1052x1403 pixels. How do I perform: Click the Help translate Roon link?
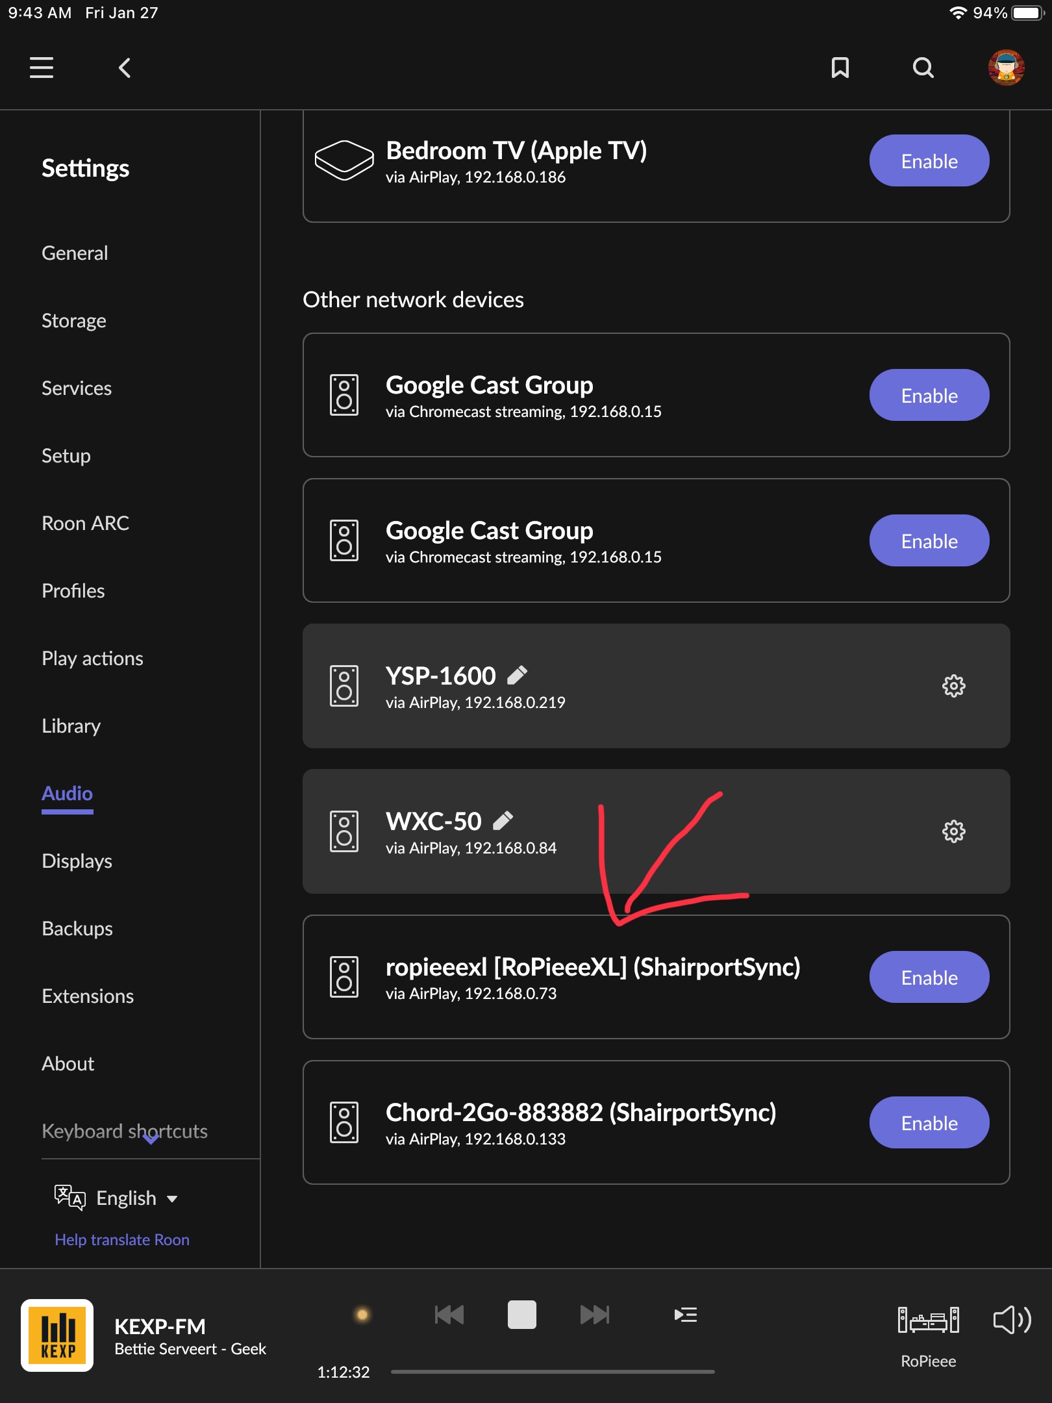point(122,1239)
